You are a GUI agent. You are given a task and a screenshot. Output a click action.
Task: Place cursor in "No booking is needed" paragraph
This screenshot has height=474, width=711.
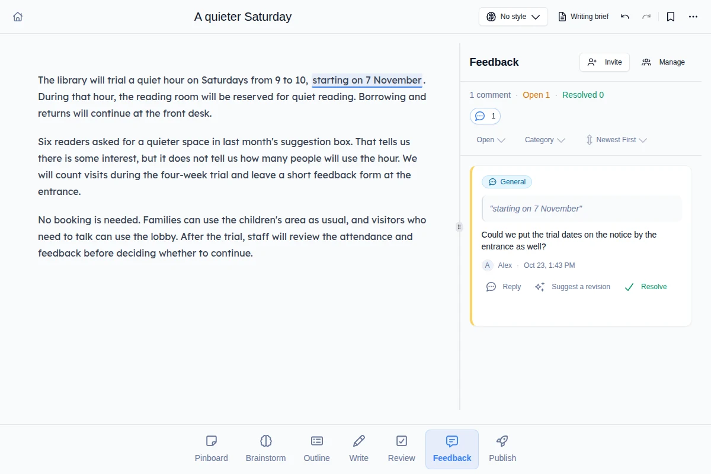(232, 236)
